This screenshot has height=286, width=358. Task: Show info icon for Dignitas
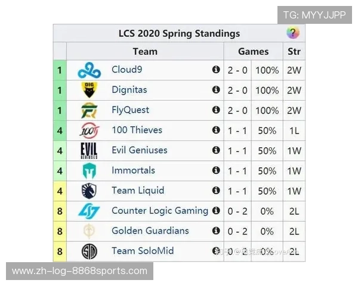216,90
